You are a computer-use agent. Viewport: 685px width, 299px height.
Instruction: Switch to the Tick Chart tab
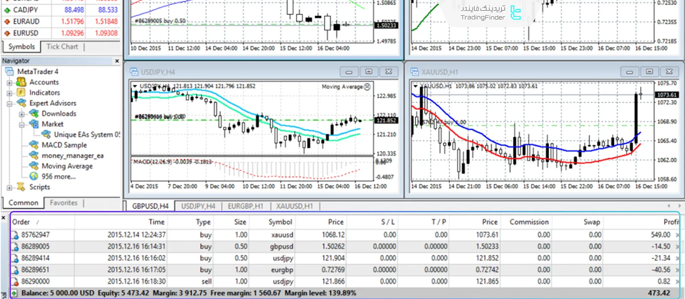(x=62, y=47)
